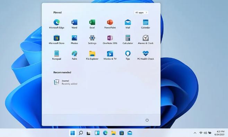Launch Movies & TV app
Screen dimensions: 228x137
click(x=110, y=55)
